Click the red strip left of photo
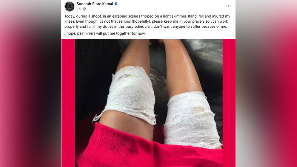 tap(68, 103)
